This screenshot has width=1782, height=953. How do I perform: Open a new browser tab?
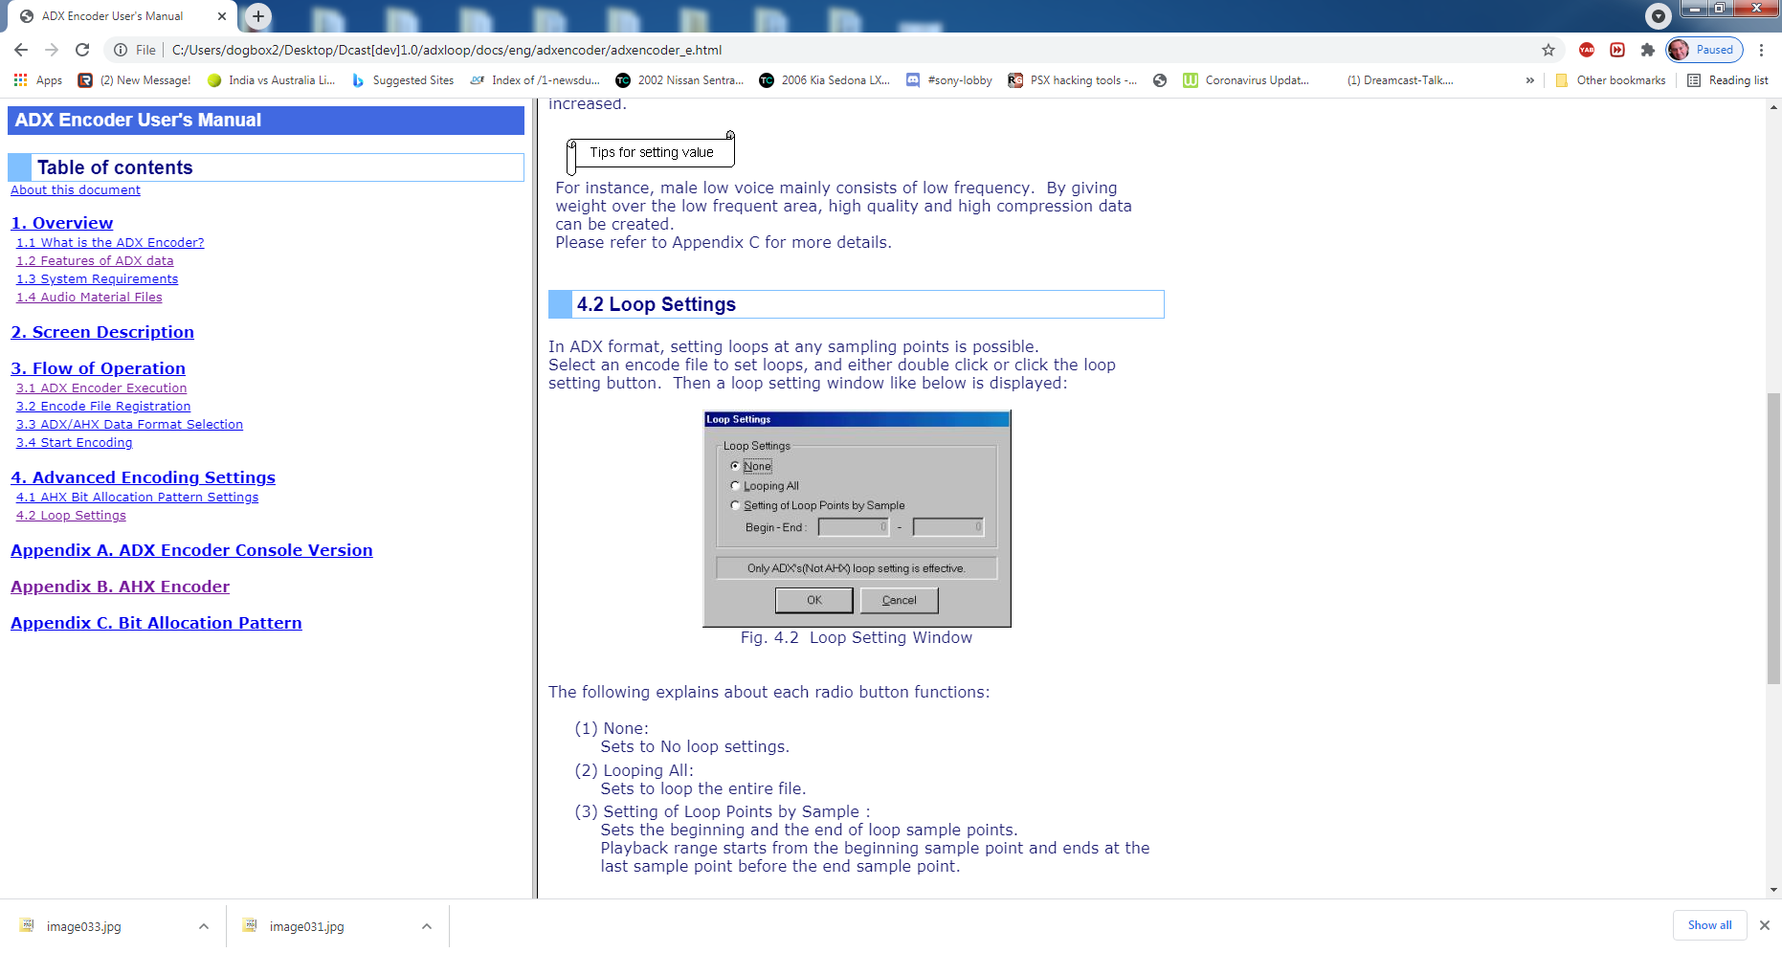coord(258,16)
